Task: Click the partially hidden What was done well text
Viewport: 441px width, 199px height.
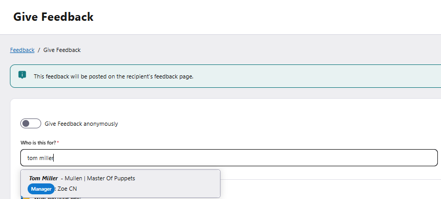Action: coord(58,198)
